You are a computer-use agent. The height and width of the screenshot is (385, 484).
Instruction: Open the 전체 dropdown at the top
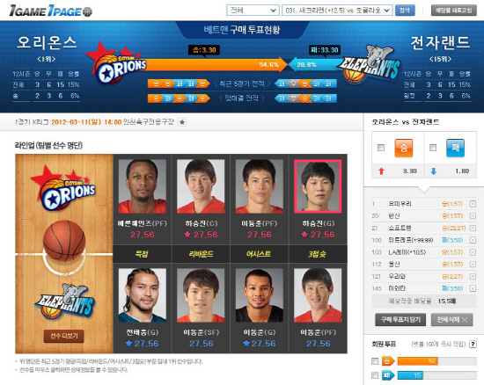tap(253, 11)
